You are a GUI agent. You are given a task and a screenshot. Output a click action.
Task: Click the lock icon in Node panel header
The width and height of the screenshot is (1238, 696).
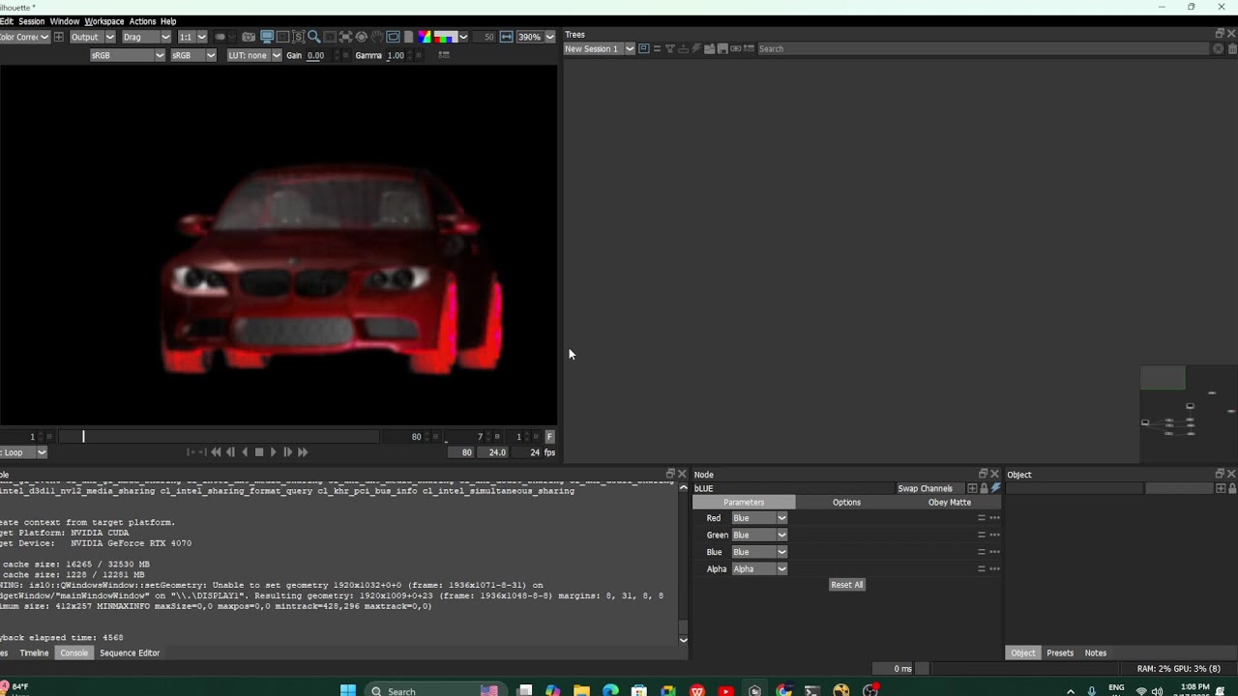pos(984,488)
